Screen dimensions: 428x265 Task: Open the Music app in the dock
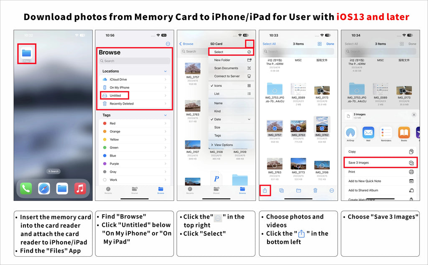(x=80, y=188)
